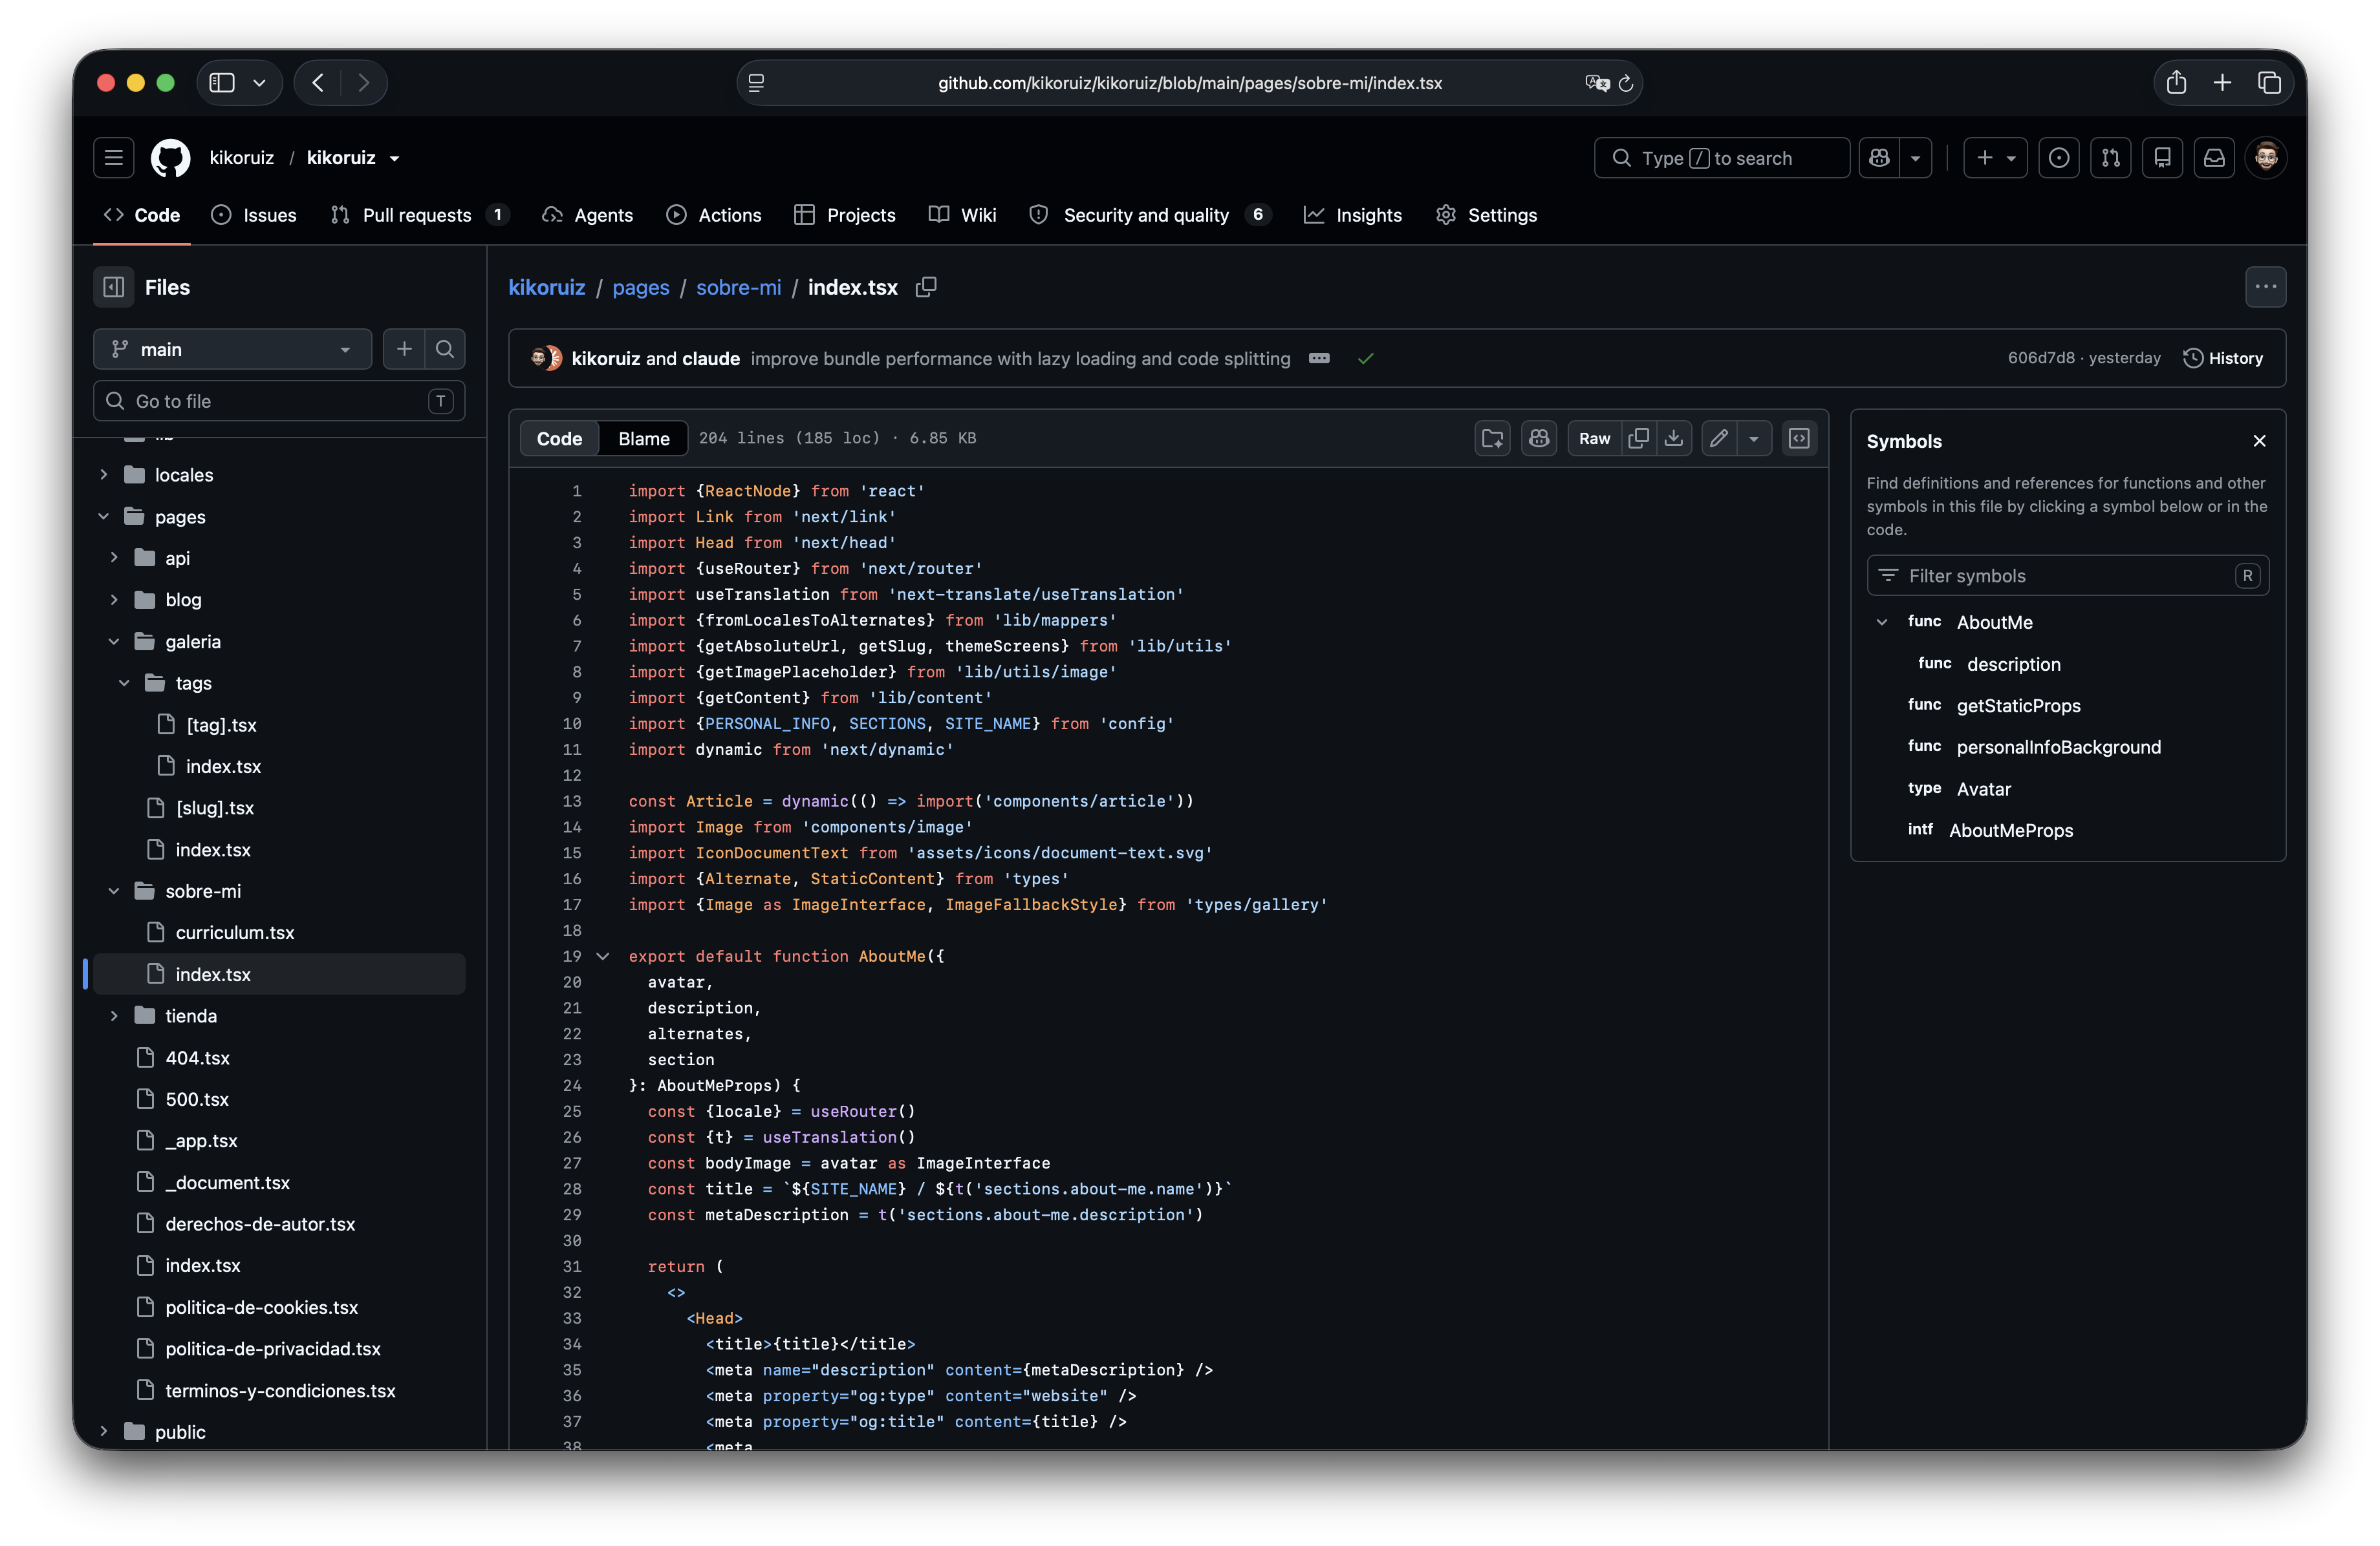The image size is (2380, 1546).
Task: Open the user avatar menu
Action: point(2266,158)
